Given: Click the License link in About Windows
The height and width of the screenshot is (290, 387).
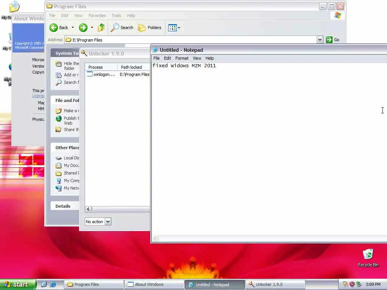Looking at the screenshot, I should (x=38, y=96).
